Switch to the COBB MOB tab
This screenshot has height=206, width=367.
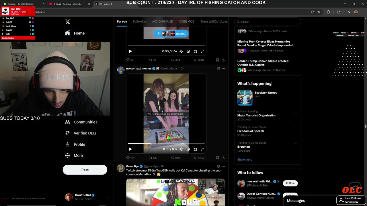pyautogui.click(x=186, y=21)
